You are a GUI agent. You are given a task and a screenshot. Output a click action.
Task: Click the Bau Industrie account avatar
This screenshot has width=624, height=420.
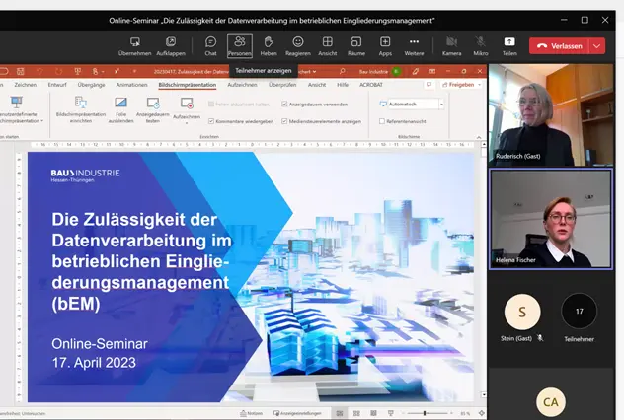pos(396,71)
